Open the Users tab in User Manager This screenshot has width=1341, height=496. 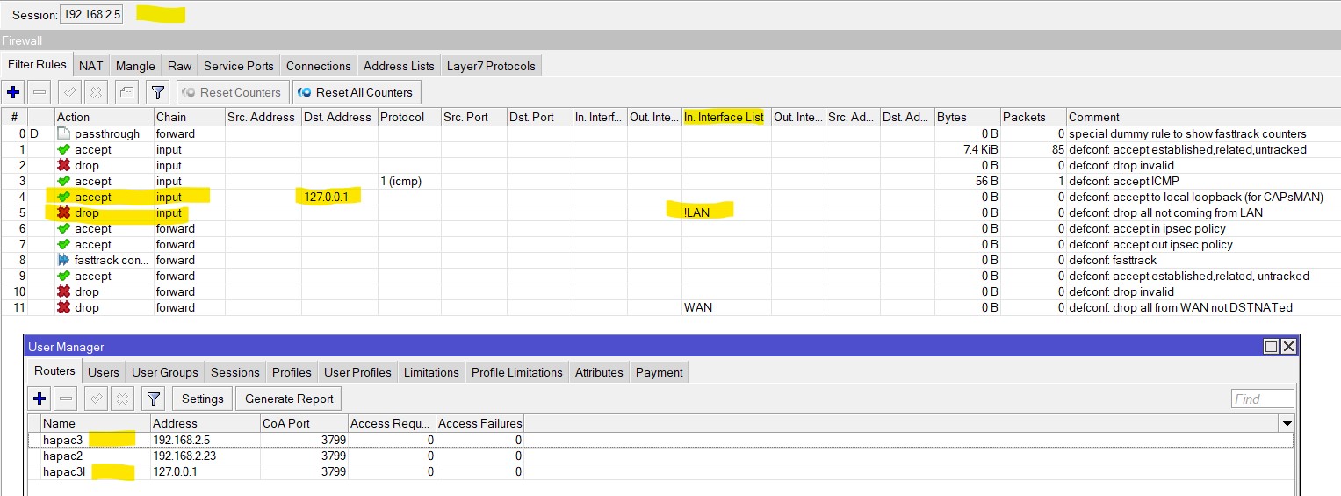104,372
